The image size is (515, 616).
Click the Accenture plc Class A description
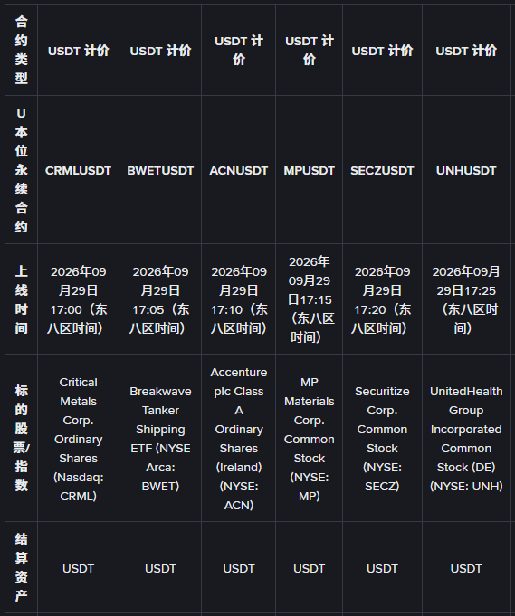(x=239, y=439)
